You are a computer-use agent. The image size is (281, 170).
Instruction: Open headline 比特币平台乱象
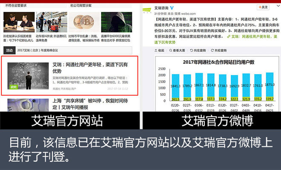point(84,38)
